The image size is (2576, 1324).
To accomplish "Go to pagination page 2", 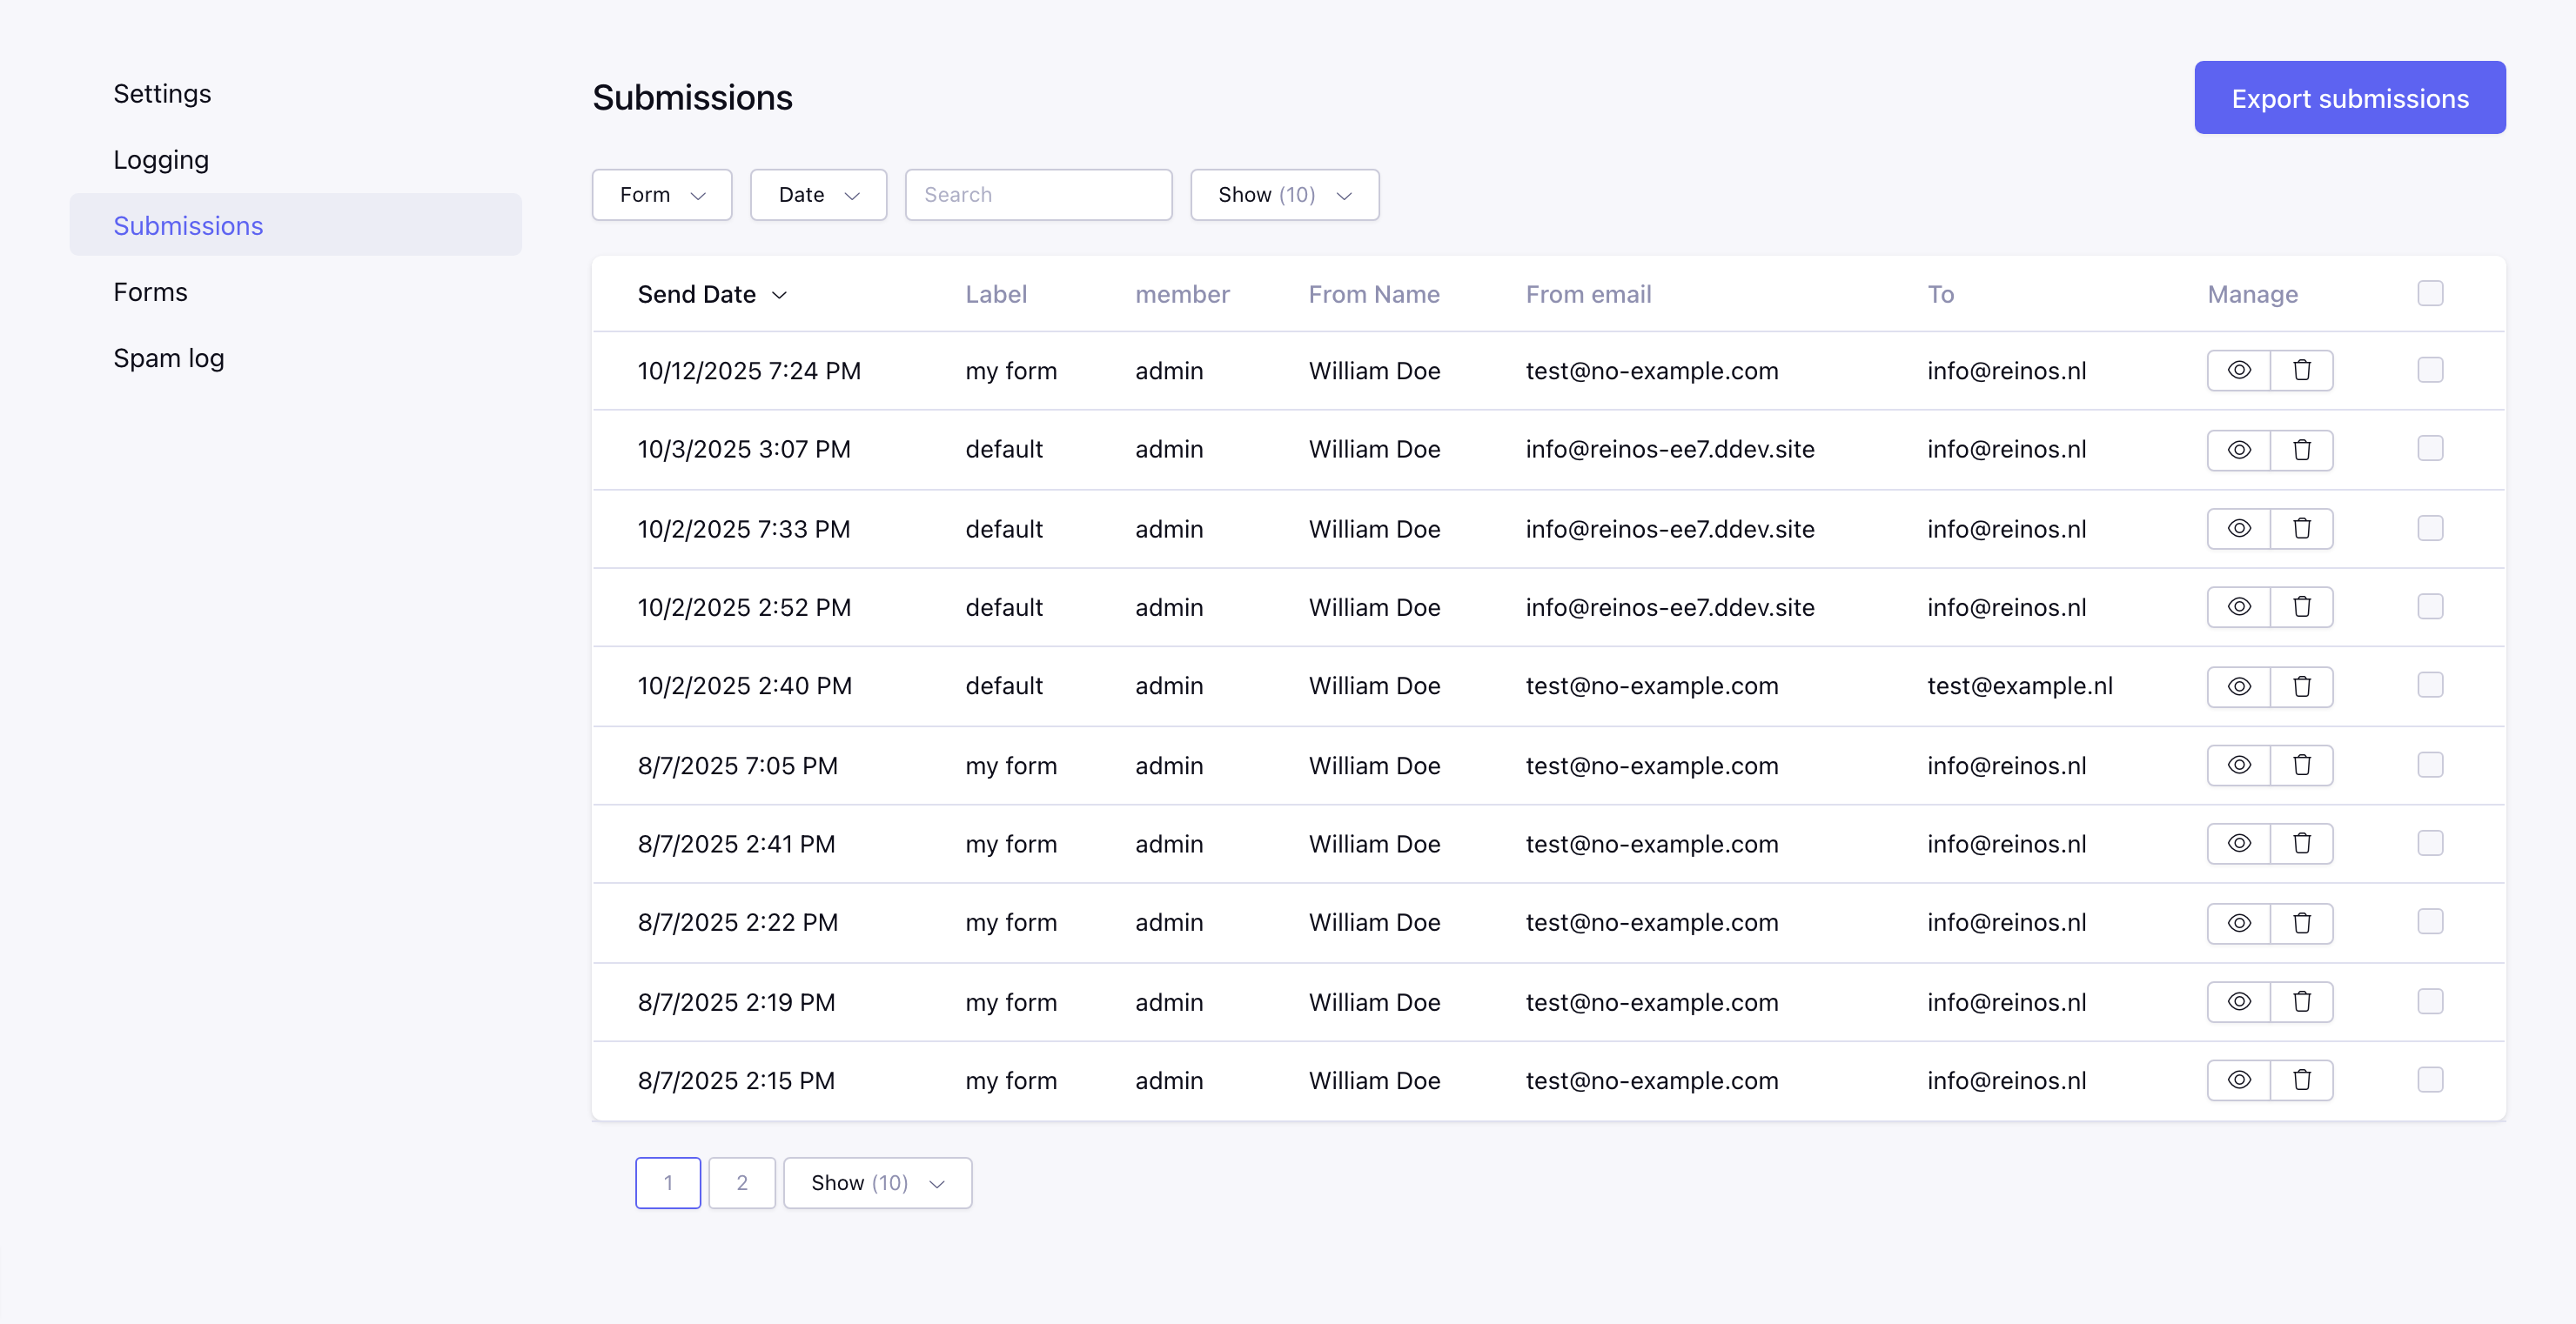I will coord(742,1183).
